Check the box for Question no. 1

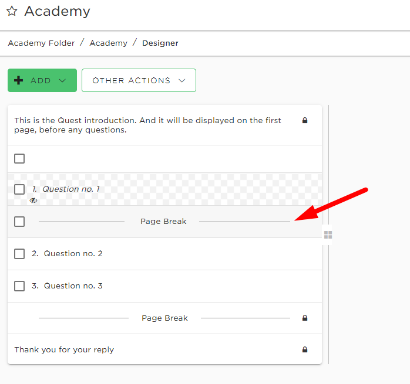[19, 189]
